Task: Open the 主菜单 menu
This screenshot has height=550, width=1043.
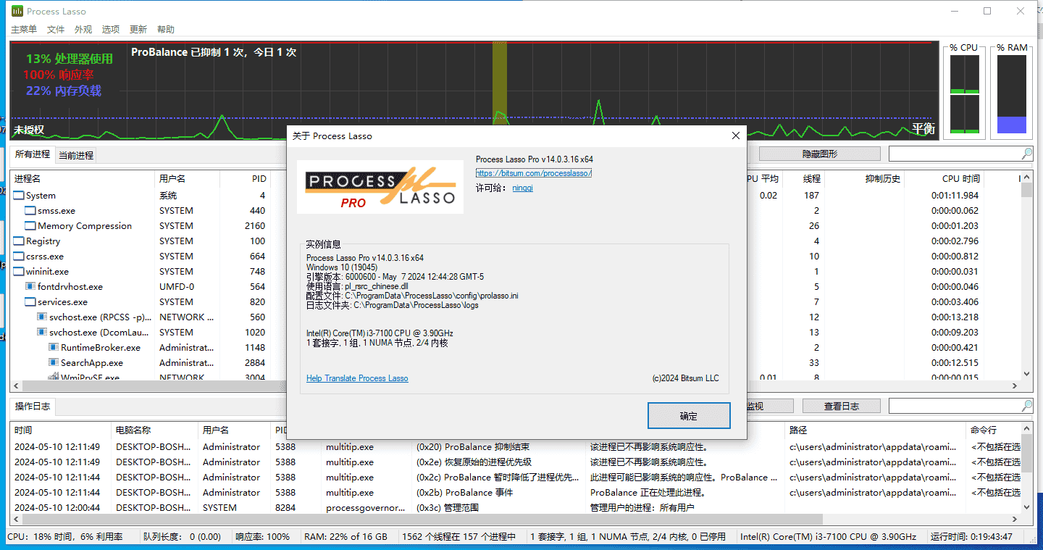Action: pos(24,30)
